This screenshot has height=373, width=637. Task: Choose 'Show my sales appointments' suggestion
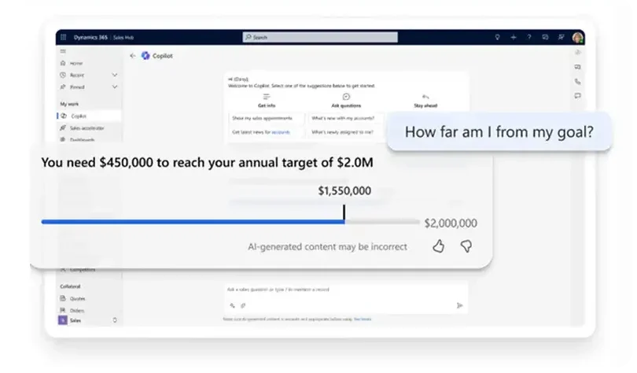click(x=266, y=118)
